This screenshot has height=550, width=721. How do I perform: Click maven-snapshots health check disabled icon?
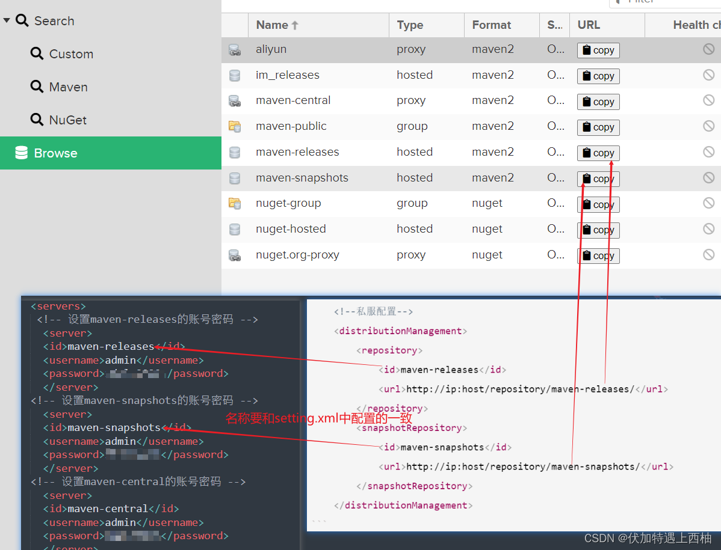pyautogui.click(x=708, y=177)
